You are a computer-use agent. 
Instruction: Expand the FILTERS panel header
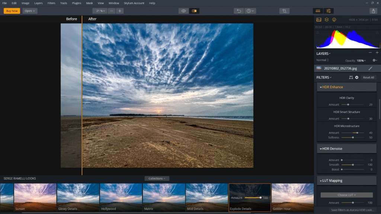[324, 78]
